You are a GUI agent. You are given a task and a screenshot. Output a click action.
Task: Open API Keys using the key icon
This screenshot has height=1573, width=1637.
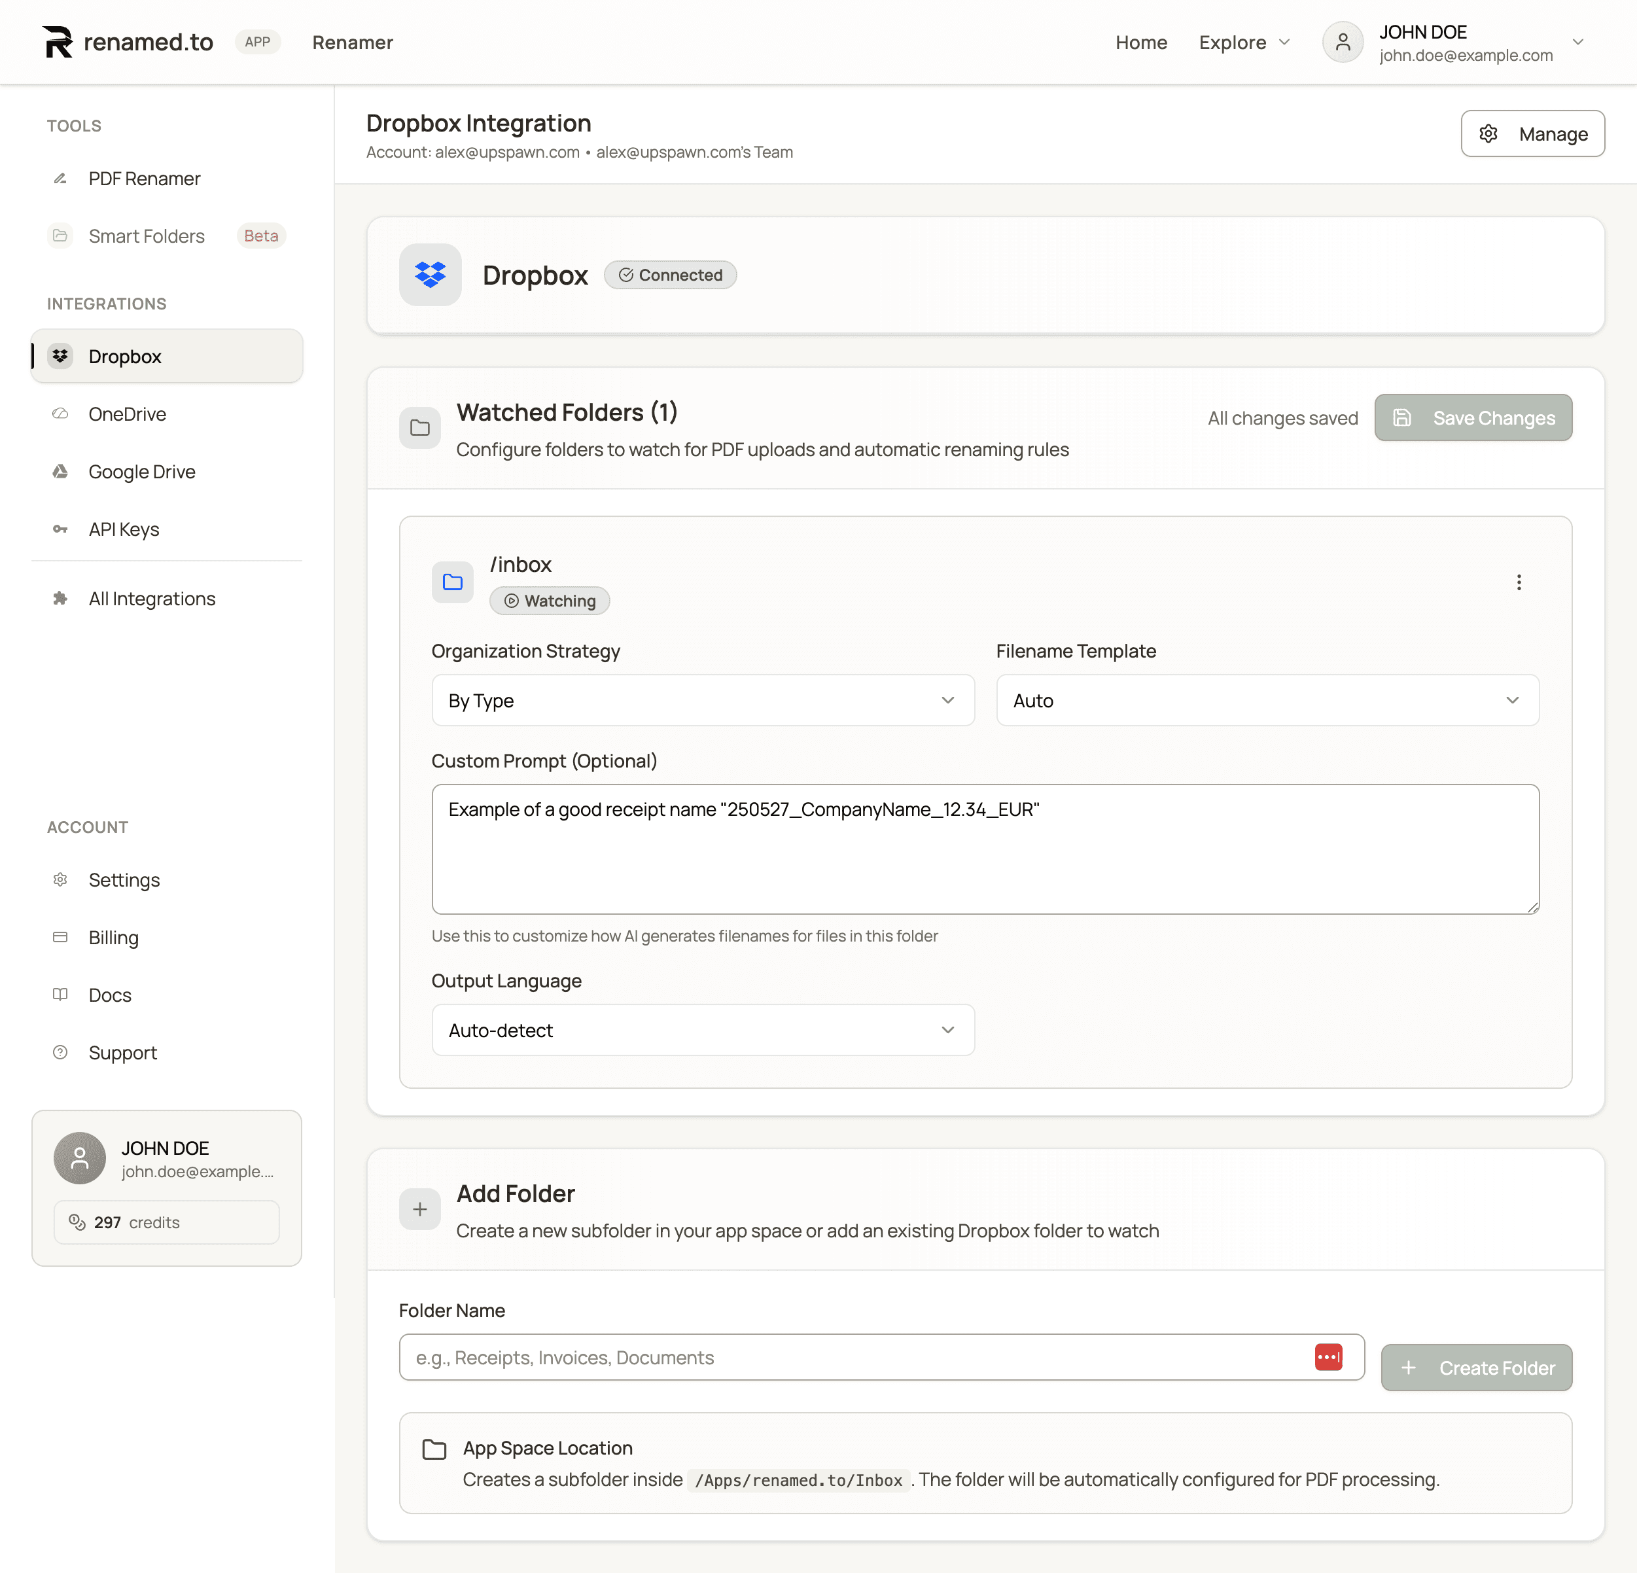point(61,529)
